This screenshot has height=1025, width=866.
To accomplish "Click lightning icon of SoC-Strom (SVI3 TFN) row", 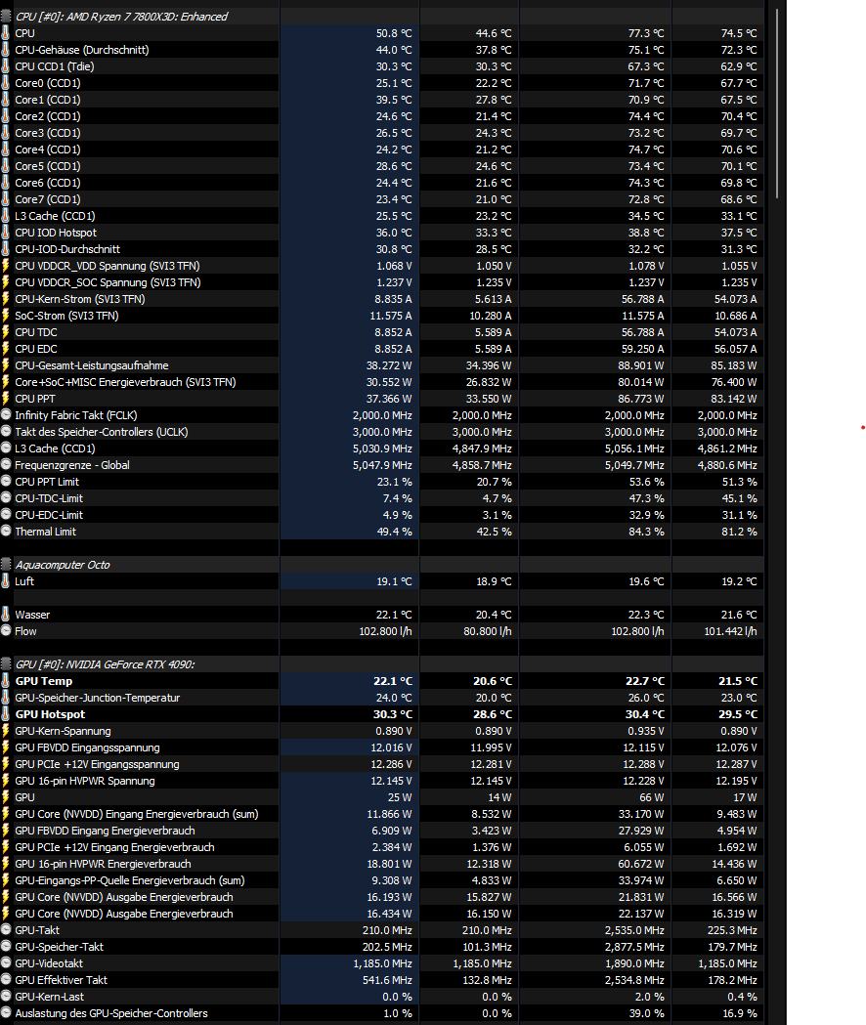I will pyautogui.click(x=6, y=315).
